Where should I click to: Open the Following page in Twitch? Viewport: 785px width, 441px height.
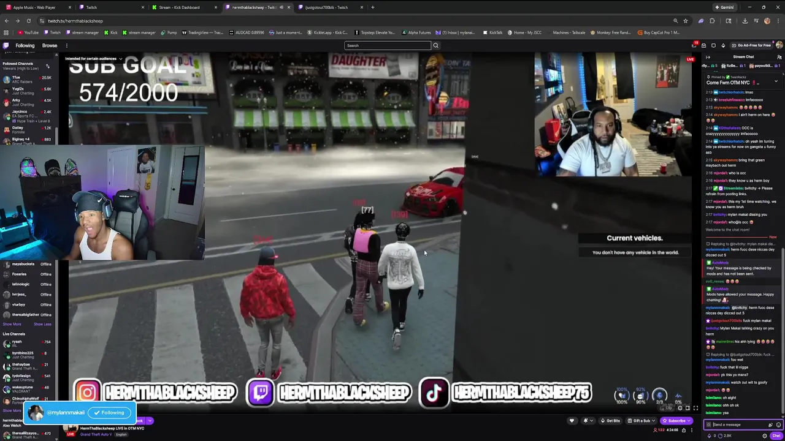click(25, 45)
